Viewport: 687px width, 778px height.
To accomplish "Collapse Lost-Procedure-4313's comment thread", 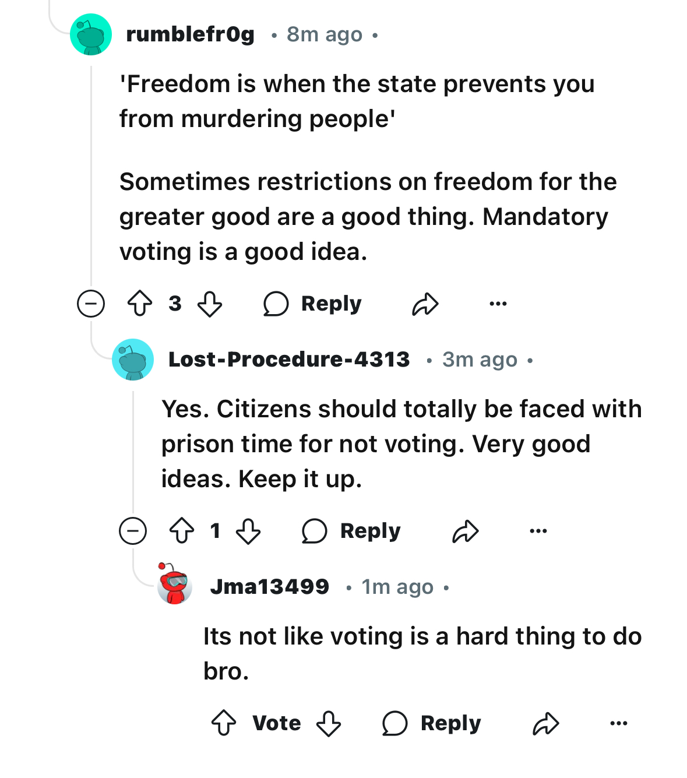I will click(x=133, y=531).
